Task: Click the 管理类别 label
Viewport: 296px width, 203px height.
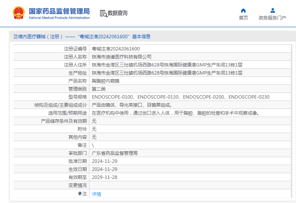Action: pyautogui.click(x=78, y=89)
